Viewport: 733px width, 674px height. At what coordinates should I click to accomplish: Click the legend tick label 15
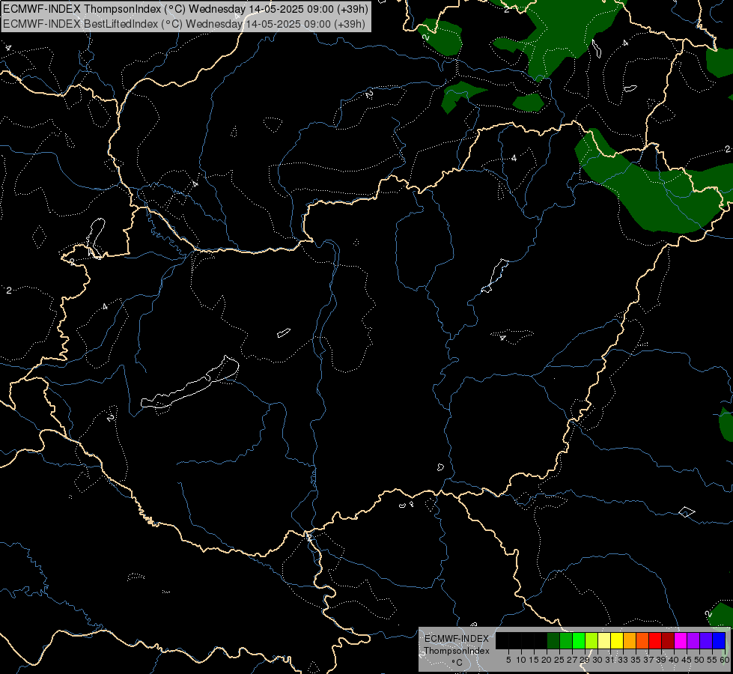point(534,660)
